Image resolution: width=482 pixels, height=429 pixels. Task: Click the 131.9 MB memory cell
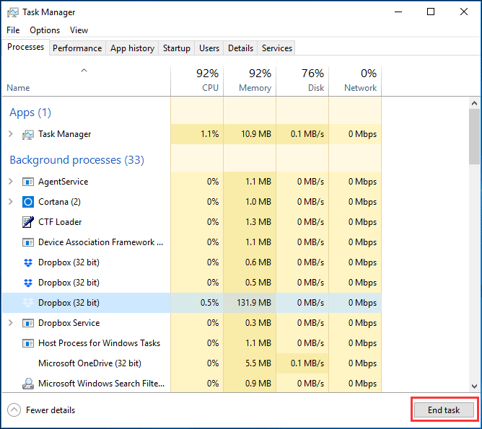pyautogui.click(x=250, y=303)
